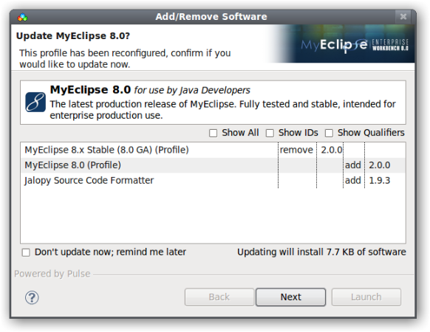Click the Launch button
Screen dimensions: 430x332
366,297
